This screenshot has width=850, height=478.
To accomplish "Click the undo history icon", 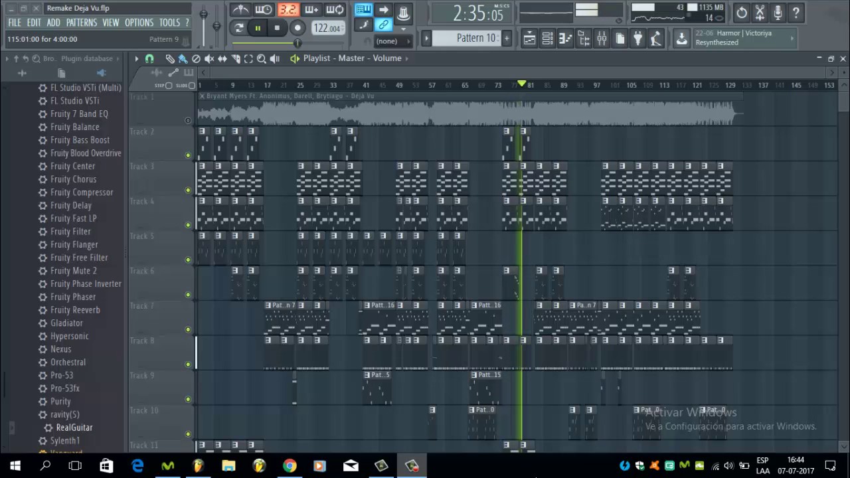I will 742,12.
